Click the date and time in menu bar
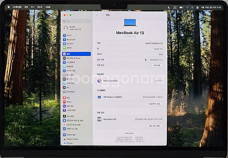The image size is (228, 158). point(211,7)
